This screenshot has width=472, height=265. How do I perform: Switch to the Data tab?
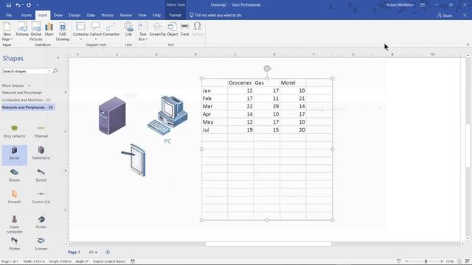[x=91, y=15]
